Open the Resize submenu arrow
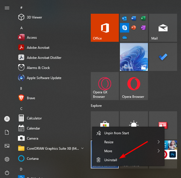Screen dimensions: 181x178 point(159,142)
